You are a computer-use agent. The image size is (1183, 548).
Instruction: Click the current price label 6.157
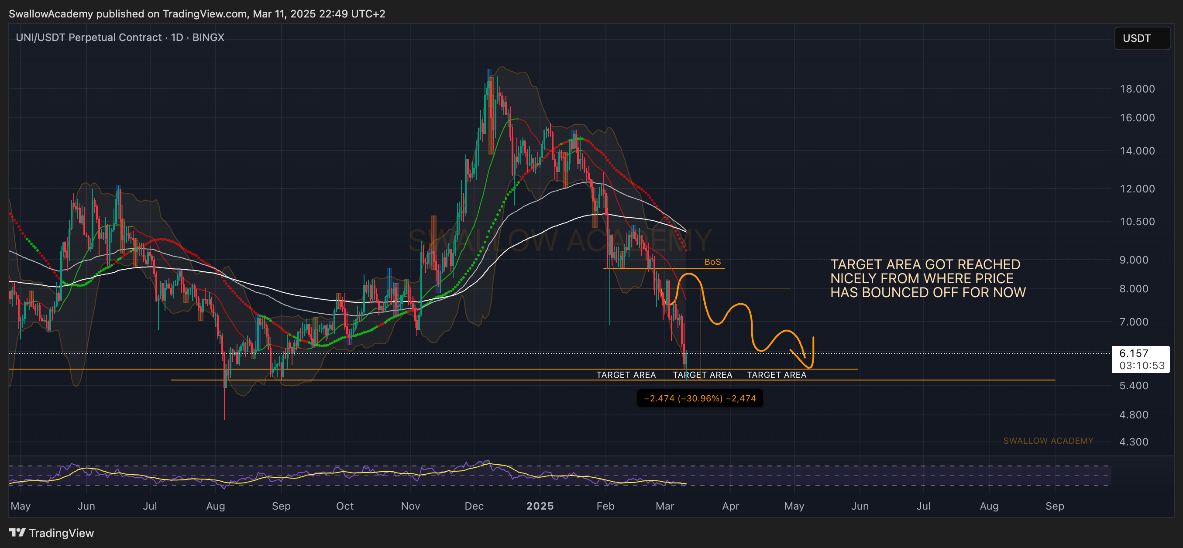(1133, 353)
